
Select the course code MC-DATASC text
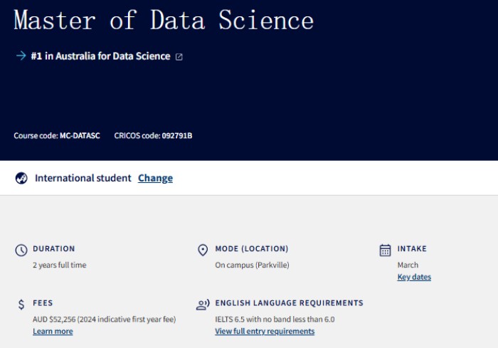point(80,135)
